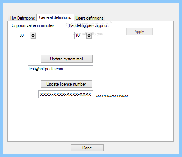Focus the test@softpedia.com email field
Image resolution: width=182 pixels, height=157 pixels.
pyautogui.click(x=60, y=69)
